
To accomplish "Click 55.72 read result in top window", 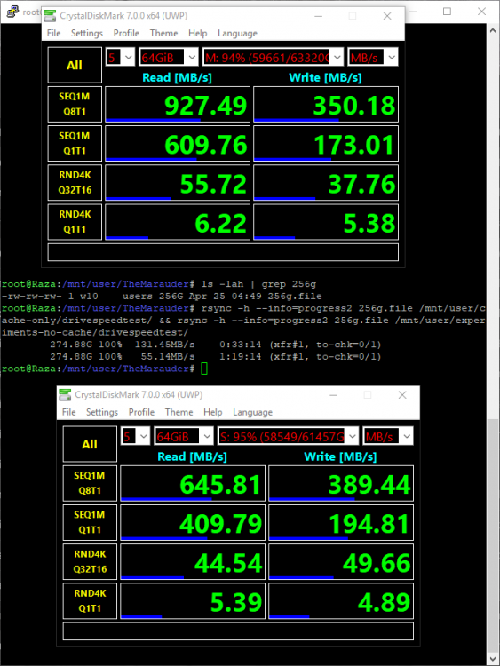I will [178, 183].
